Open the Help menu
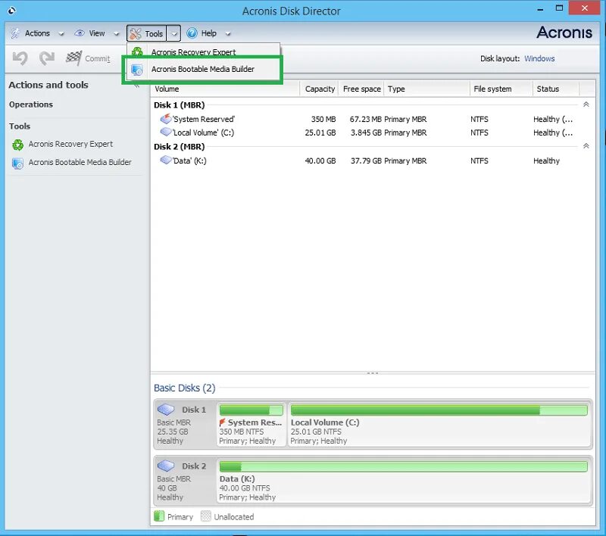The image size is (606, 536). pyautogui.click(x=209, y=33)
